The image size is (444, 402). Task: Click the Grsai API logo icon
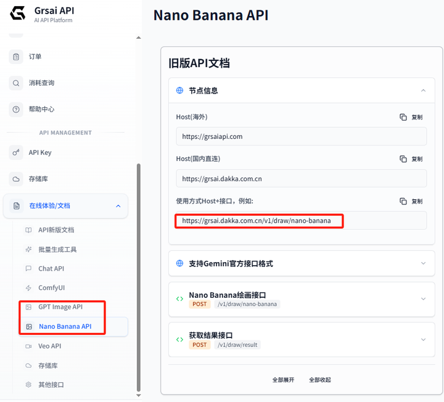pos(17,14)
